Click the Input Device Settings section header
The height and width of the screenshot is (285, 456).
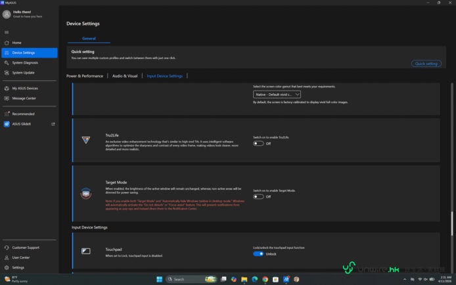point(89,227)
